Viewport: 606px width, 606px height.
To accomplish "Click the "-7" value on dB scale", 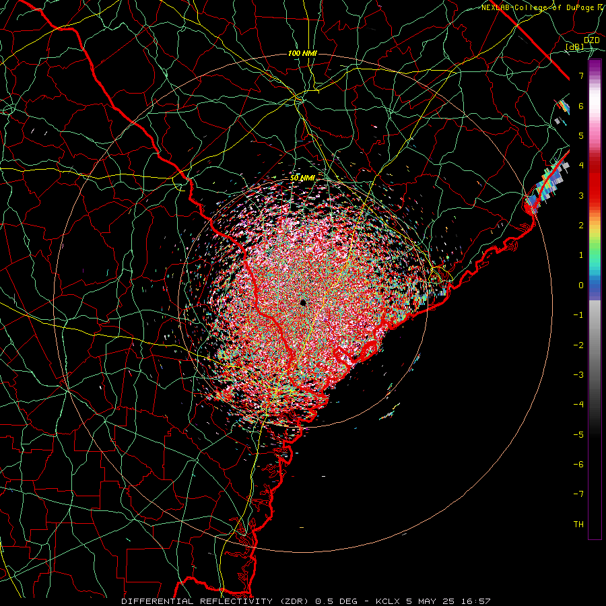I will [578, 494].
